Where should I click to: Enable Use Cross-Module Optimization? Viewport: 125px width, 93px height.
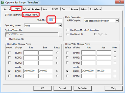pyautogui.click(x=68, y=30)
